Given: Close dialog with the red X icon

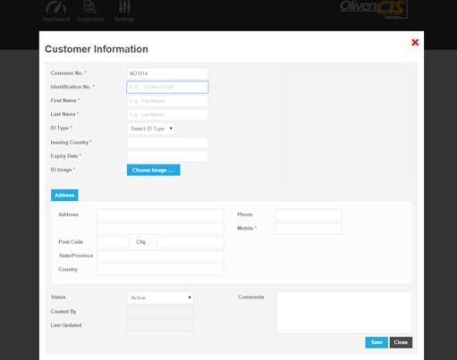Looking at the screenshot, I should 415,42.
